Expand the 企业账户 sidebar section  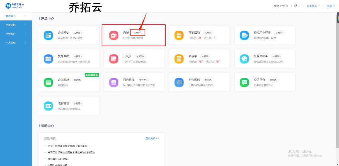pos(12,34)
